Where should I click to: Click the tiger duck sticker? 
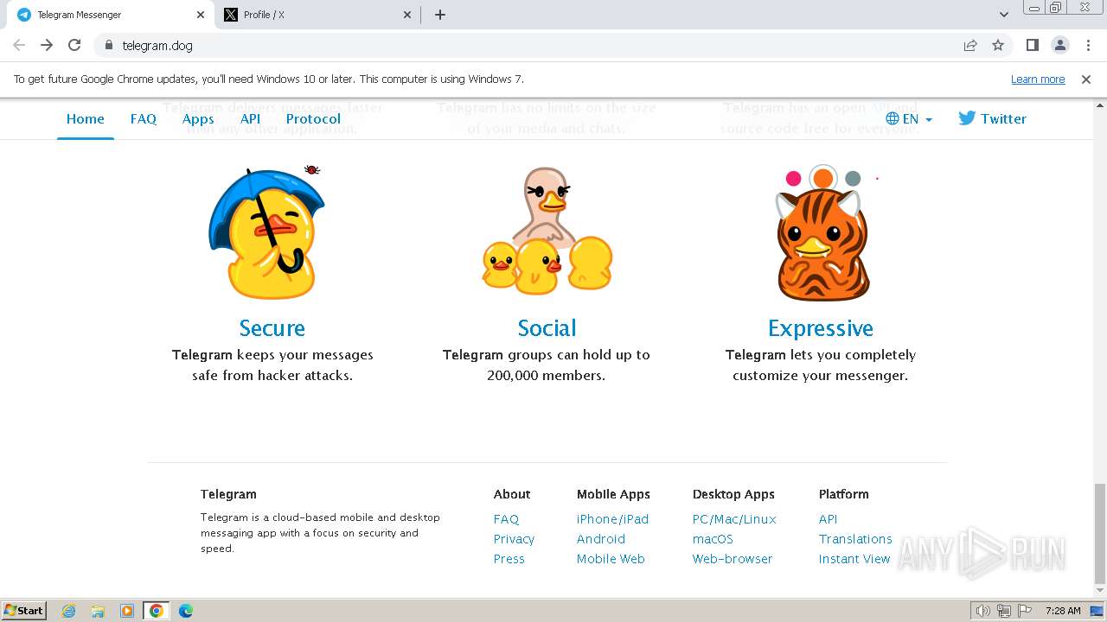[822, 233]
